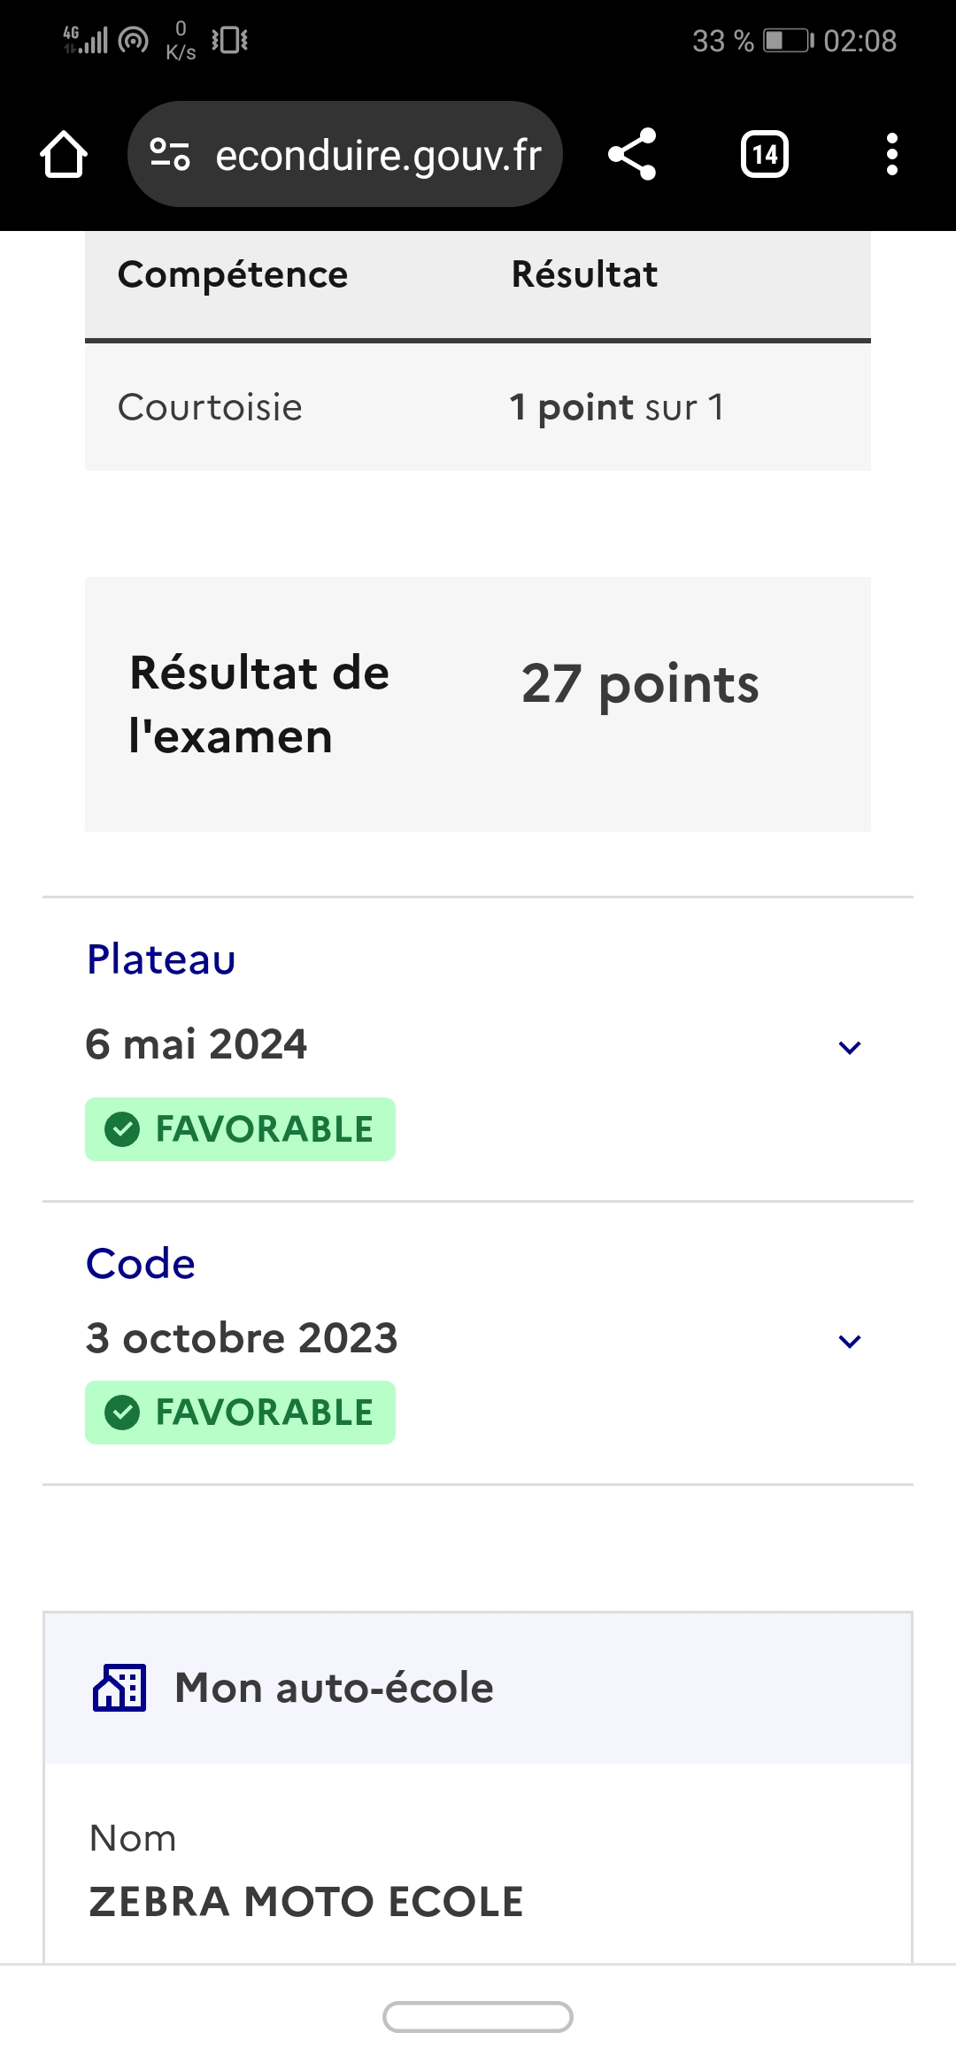Open site settings icon in address bar
This screenshot has height=2071, width=956.
coord(169,155)
